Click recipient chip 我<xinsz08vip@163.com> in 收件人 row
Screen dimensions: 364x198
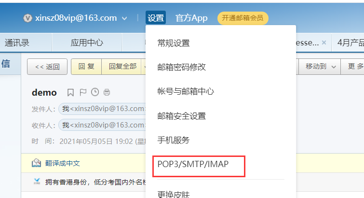[102, 125]
